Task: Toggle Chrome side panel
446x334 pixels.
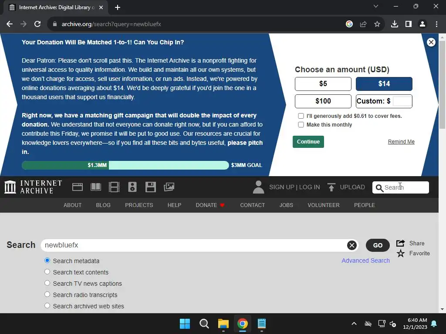Action: 409,24
